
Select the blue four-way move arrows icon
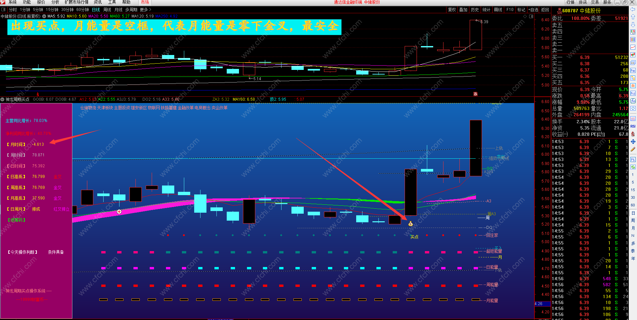tap(633, 141)
